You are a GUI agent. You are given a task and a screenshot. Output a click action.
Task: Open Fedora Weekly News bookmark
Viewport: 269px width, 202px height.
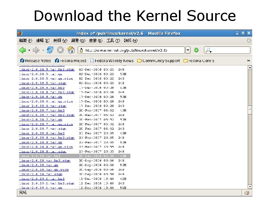(x=112, y=61)
